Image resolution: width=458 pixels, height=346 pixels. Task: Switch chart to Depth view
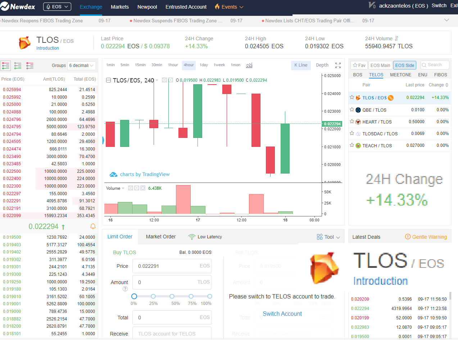[322, 65]
